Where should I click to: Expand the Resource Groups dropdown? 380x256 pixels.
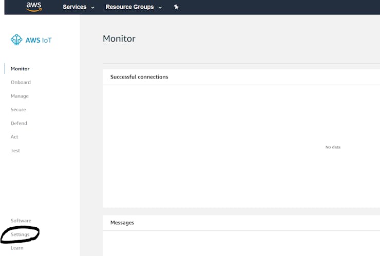click(x=133, y=7)
